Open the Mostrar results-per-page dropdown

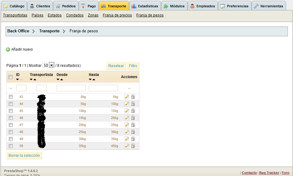(x=48, y=65)
